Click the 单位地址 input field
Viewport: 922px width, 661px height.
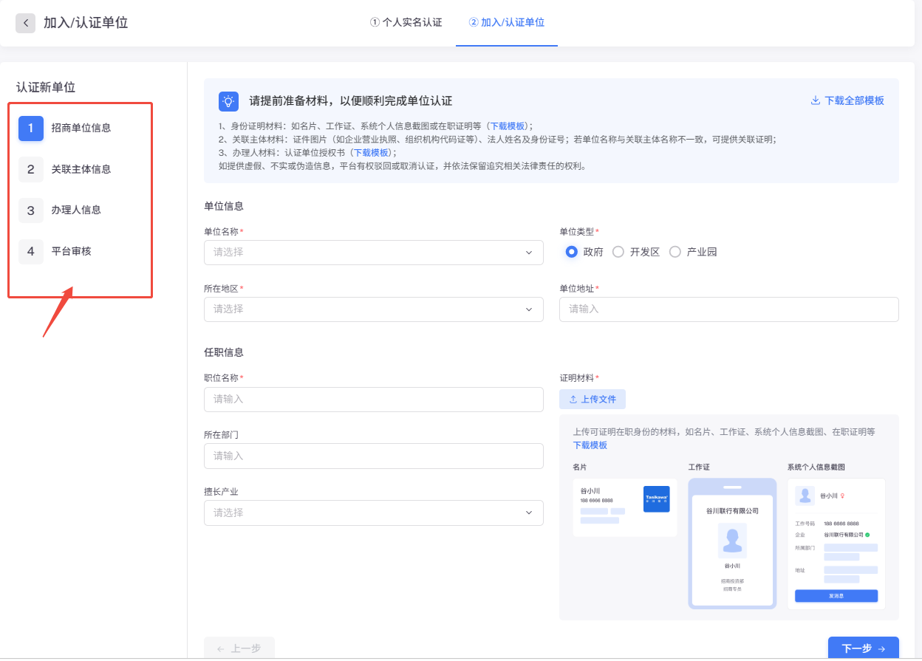(x=729, y=309)
